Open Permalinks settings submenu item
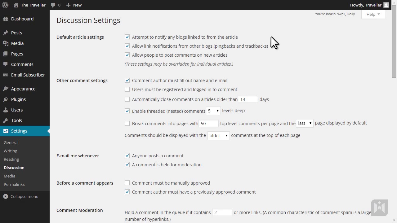The image size is (397, 223). click(14, 184)
